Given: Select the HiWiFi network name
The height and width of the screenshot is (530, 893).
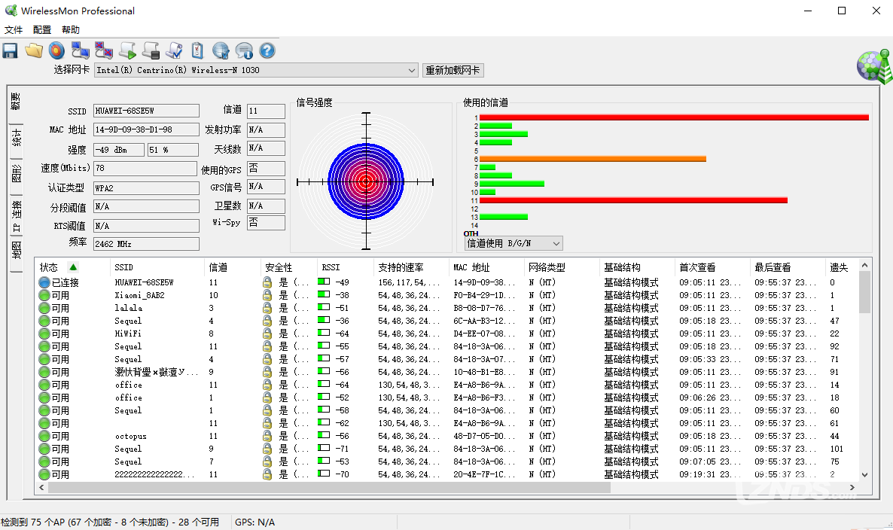Looking at the screenshot, I should 128,334.
